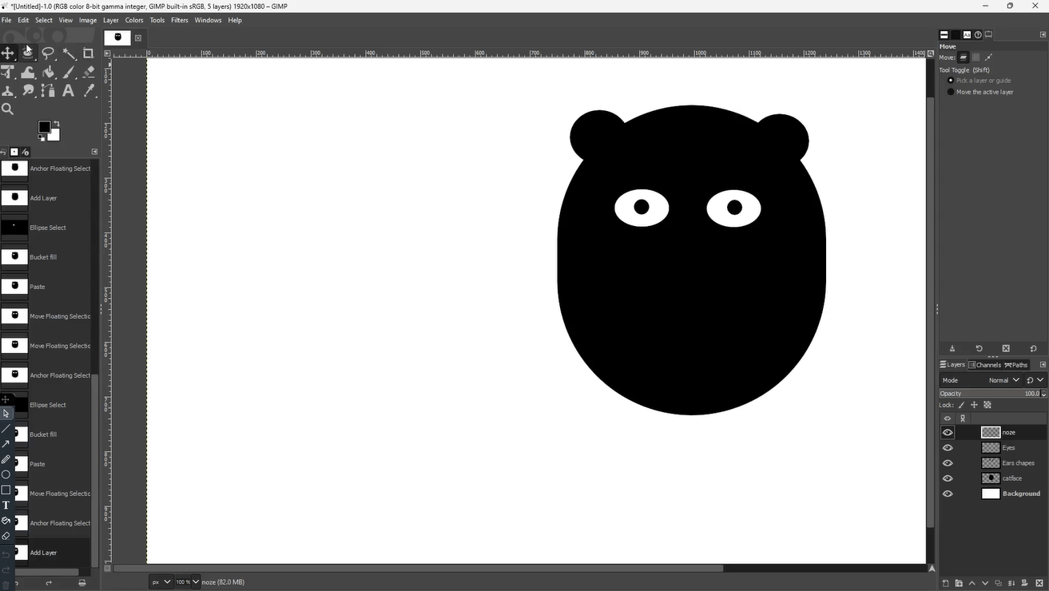Hide the Eyes layer

point(948,447)
